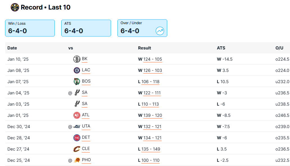Open the PHO team link
This screenshot has height=166, width=290.
(86, 160)
